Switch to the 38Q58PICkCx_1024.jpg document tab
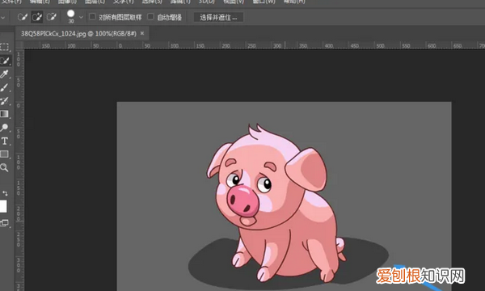The image size is (485, 291). click(x=78, y=33)
